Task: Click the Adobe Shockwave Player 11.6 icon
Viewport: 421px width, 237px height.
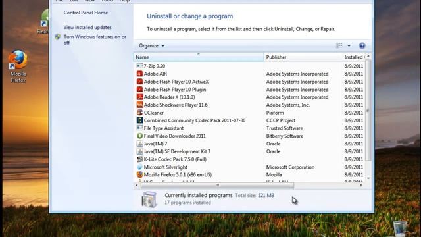Action: (139, 105)
